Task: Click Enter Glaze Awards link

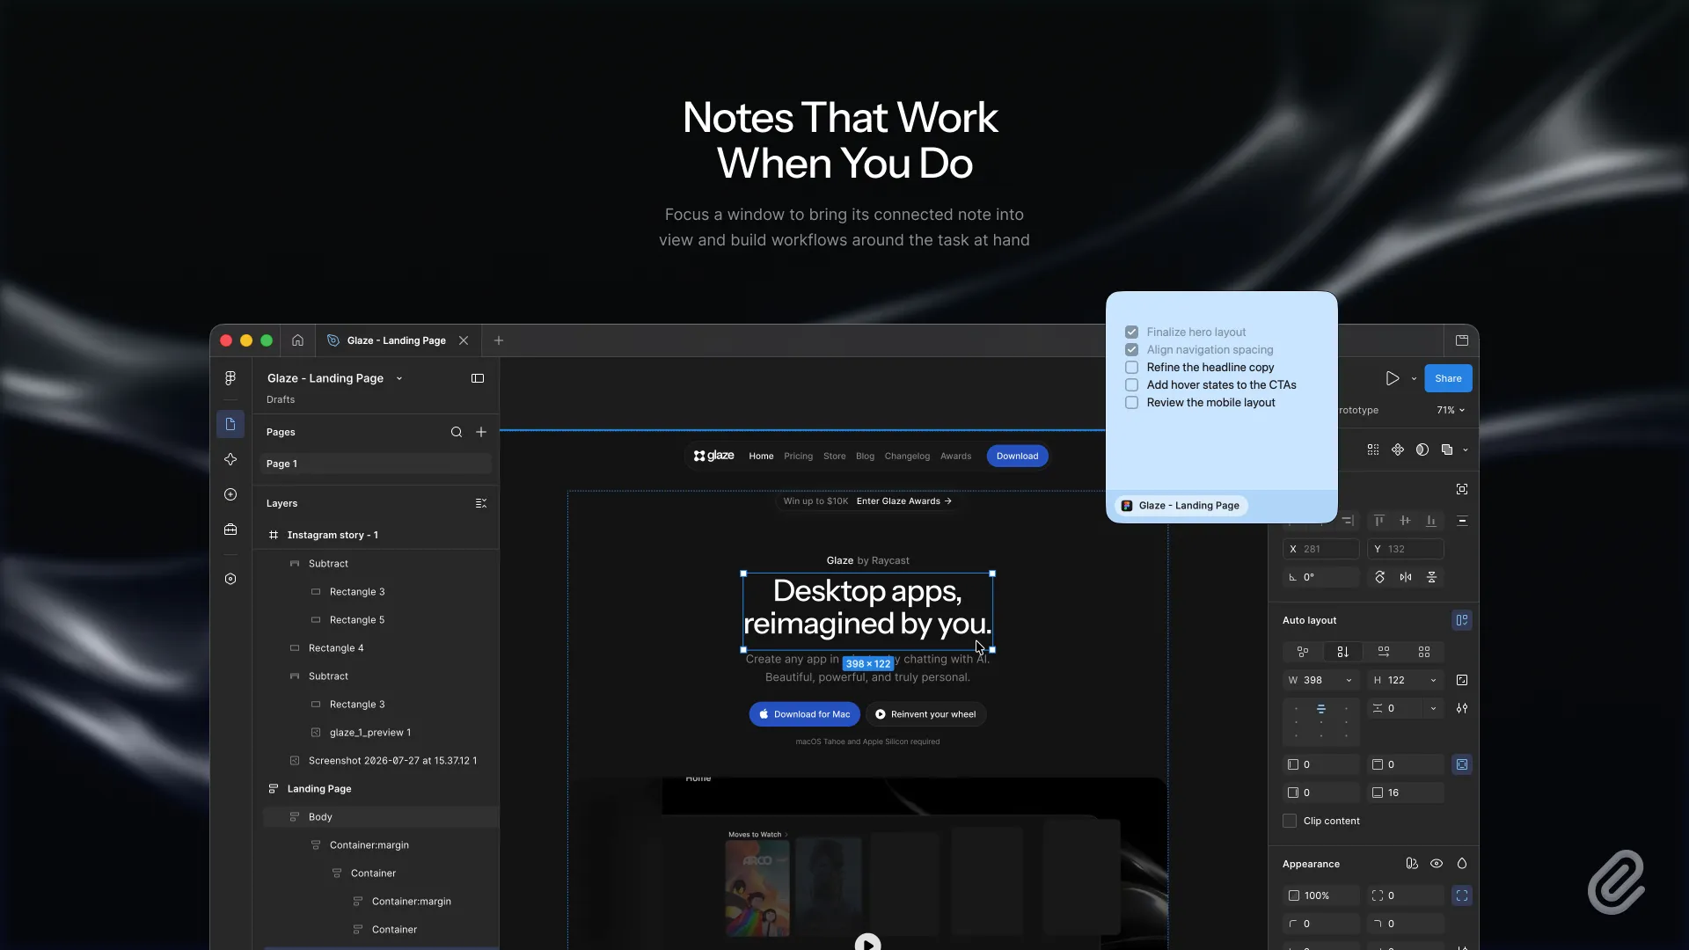Action: click(903, 501)
